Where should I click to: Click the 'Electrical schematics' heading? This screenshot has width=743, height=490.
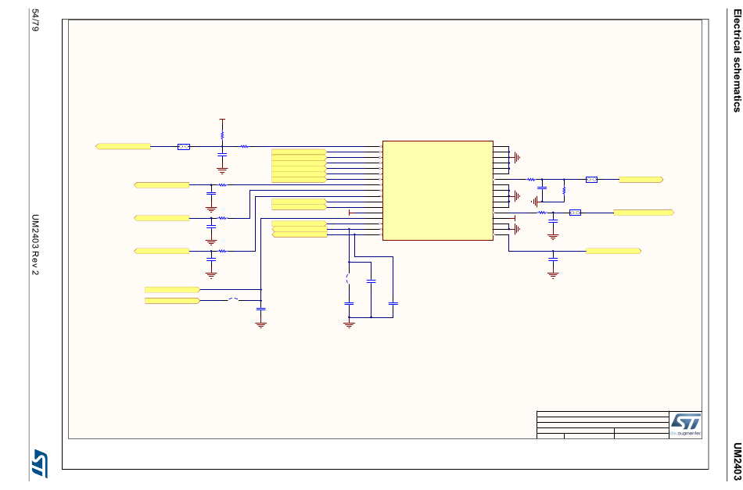pyautogui.click(x=737, y=60)
